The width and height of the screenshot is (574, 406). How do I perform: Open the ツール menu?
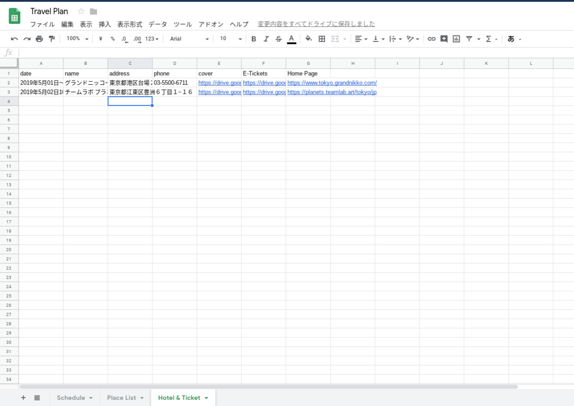pyautogui.click(x=183, y=24)
